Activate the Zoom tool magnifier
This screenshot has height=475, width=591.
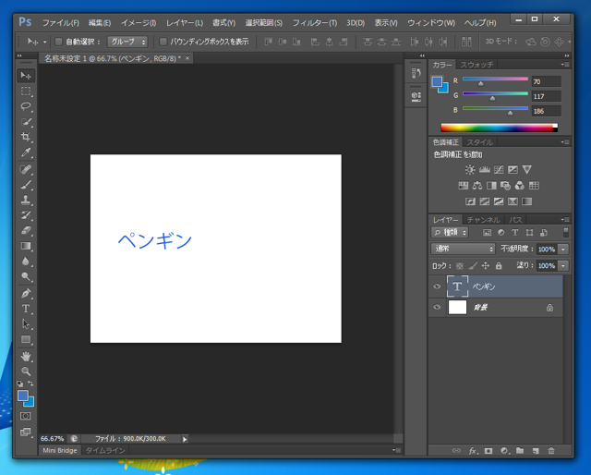(26, 371)
